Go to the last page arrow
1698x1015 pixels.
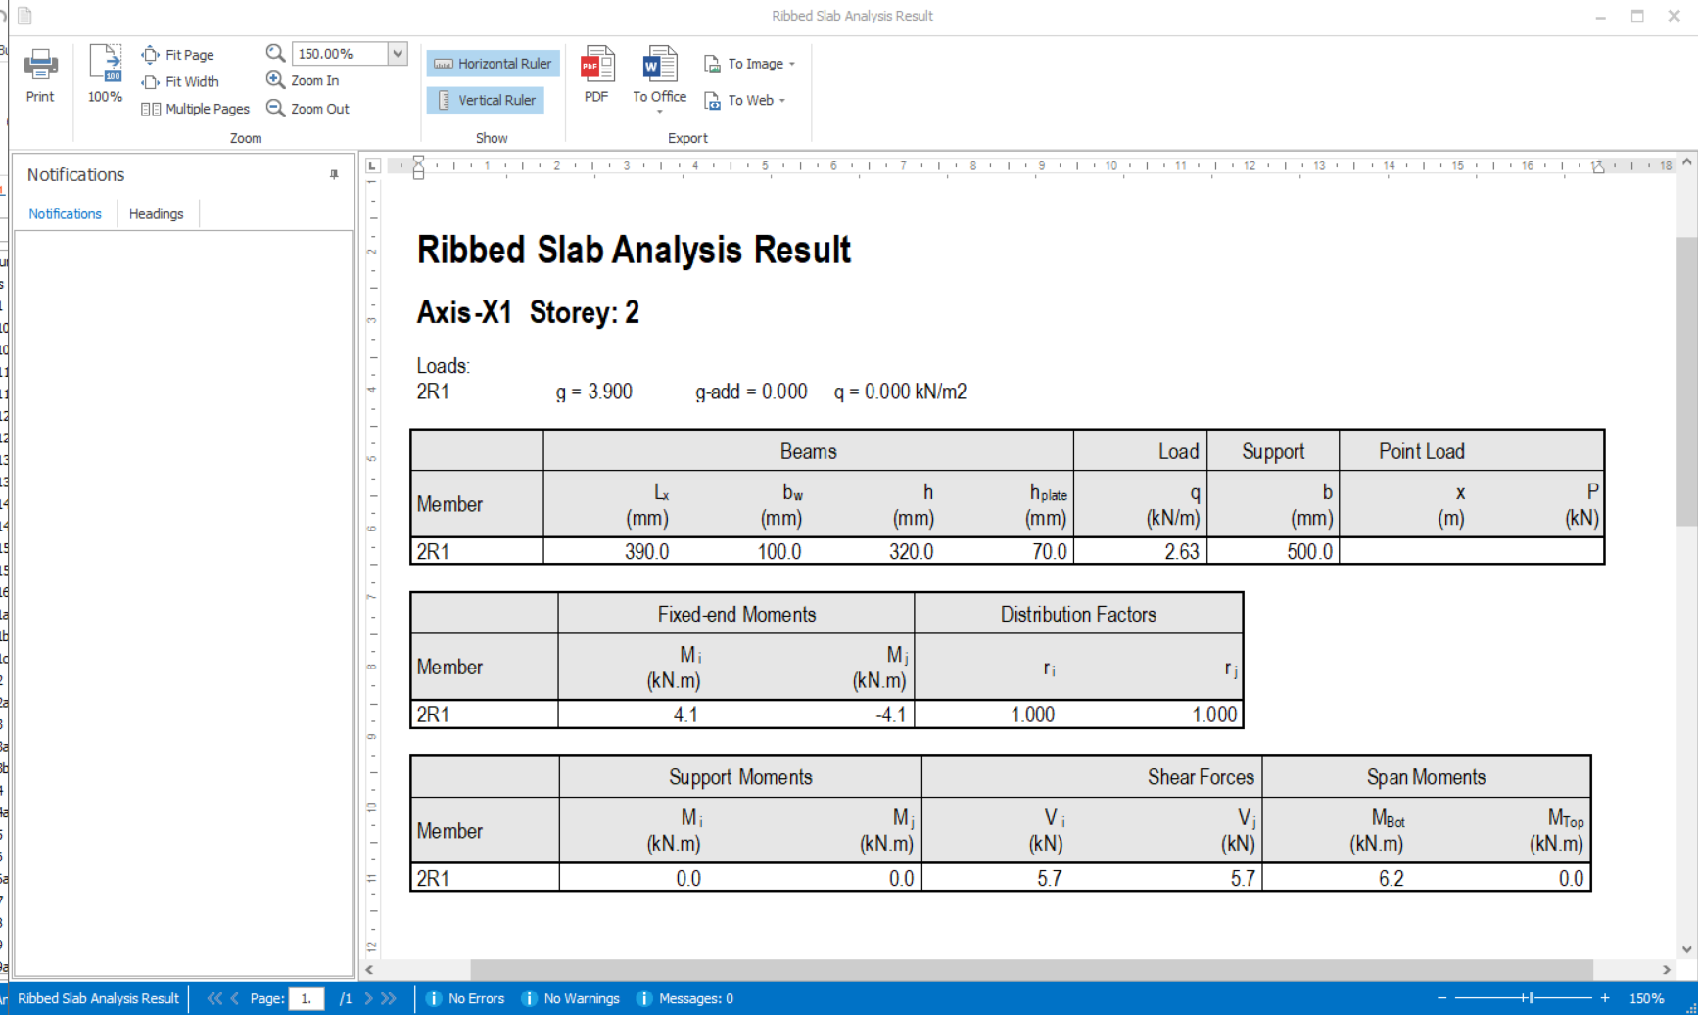point(389,998)
